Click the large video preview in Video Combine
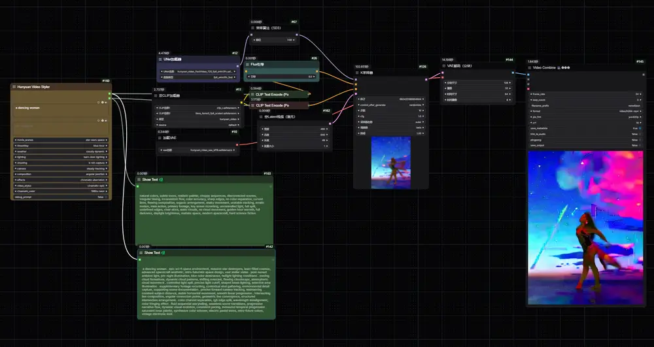This screenshot has height=347, width=654. (585, 227)
